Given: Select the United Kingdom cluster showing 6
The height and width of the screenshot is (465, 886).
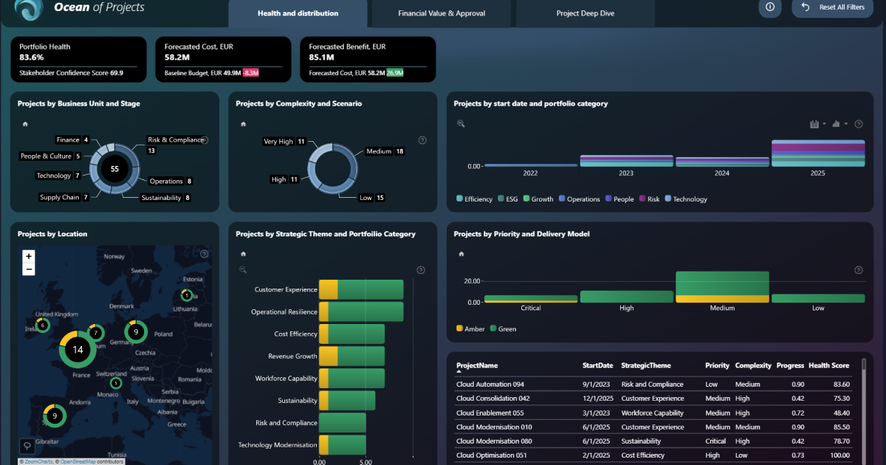Looking at the screenshot, I should [x=43, y=325].
